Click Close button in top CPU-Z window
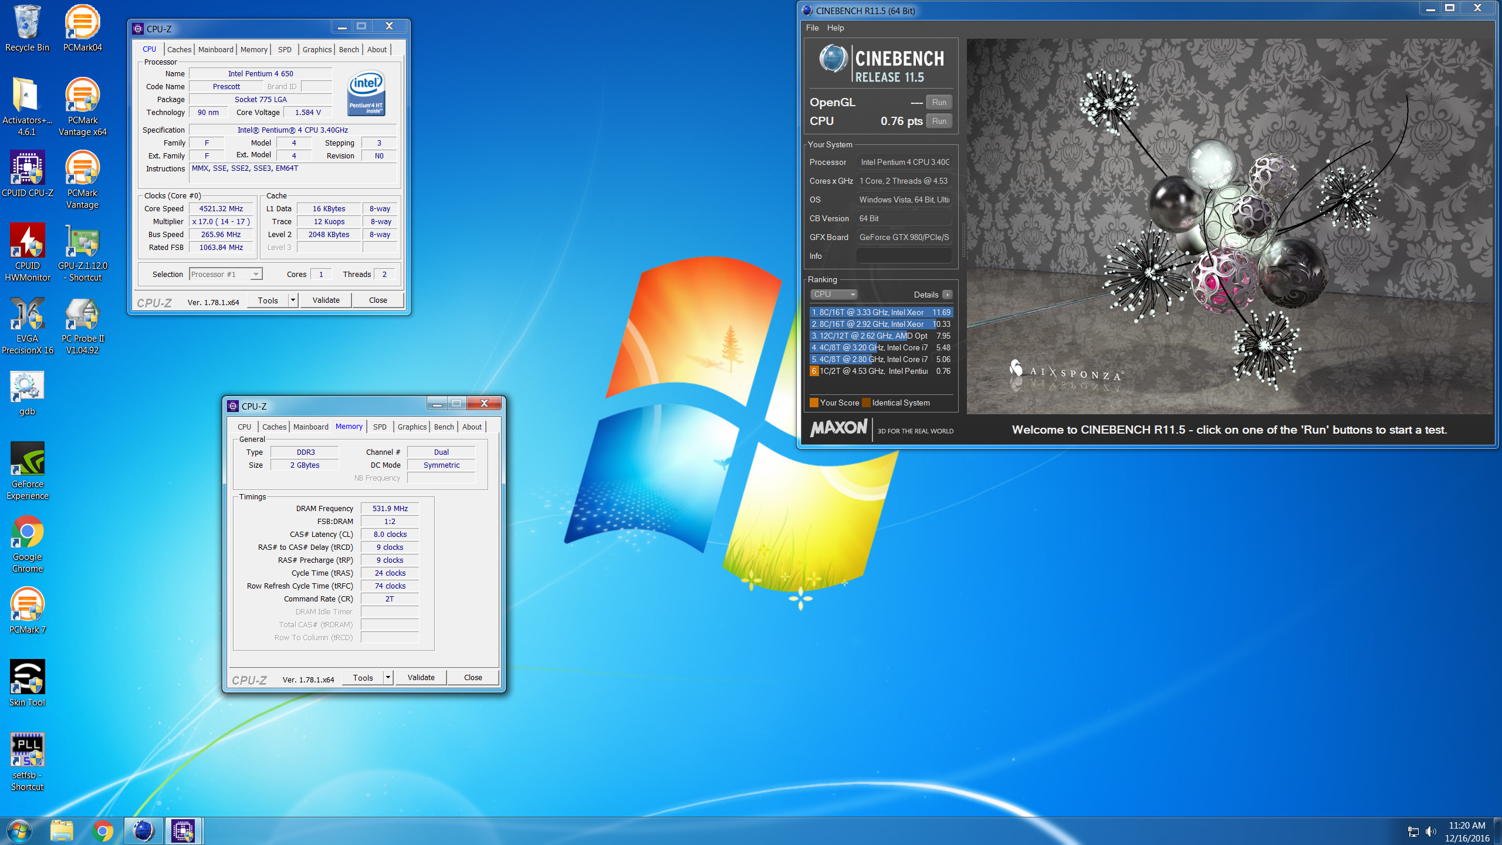The image size is (1502, 845). 378,300
